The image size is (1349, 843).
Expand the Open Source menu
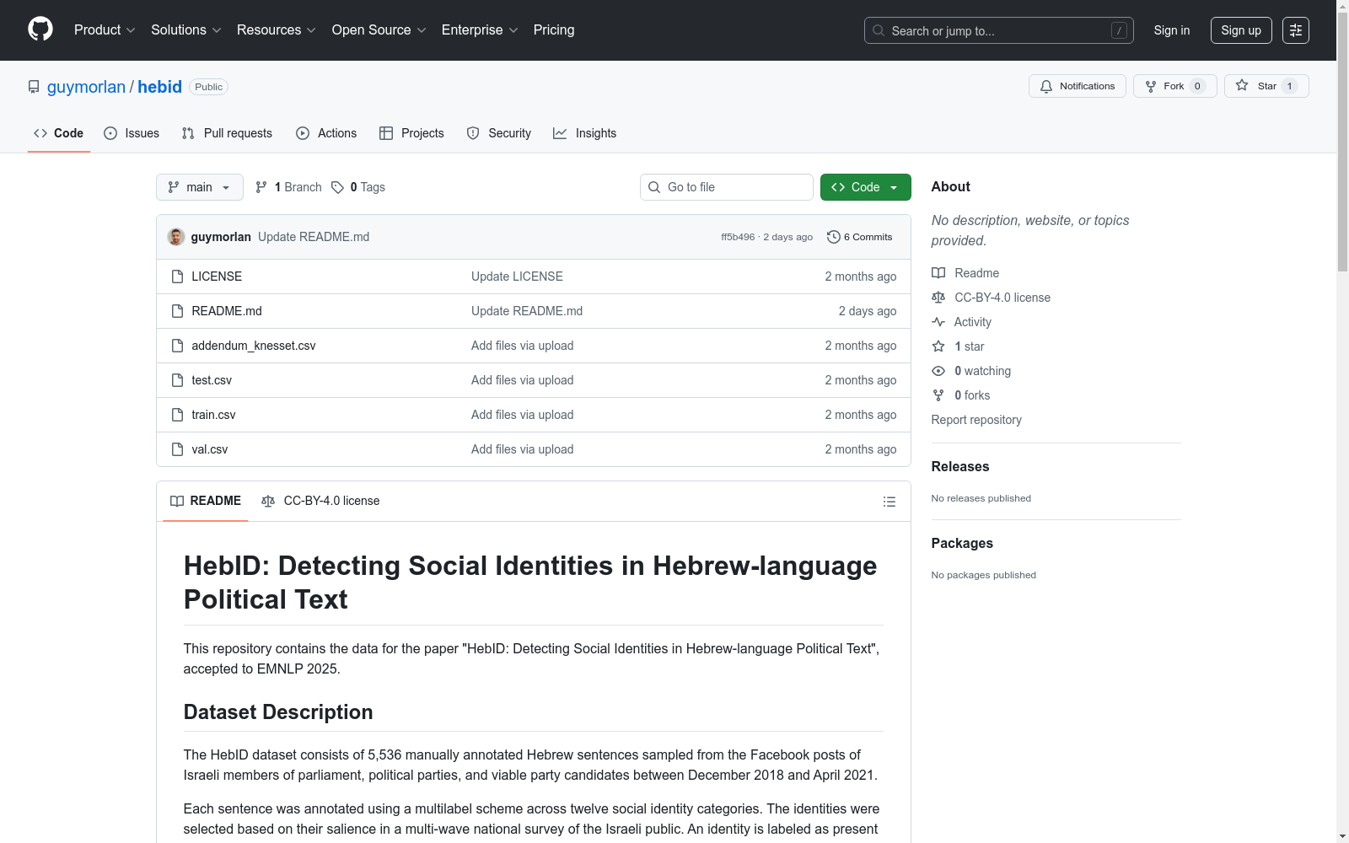coord(379,30)
